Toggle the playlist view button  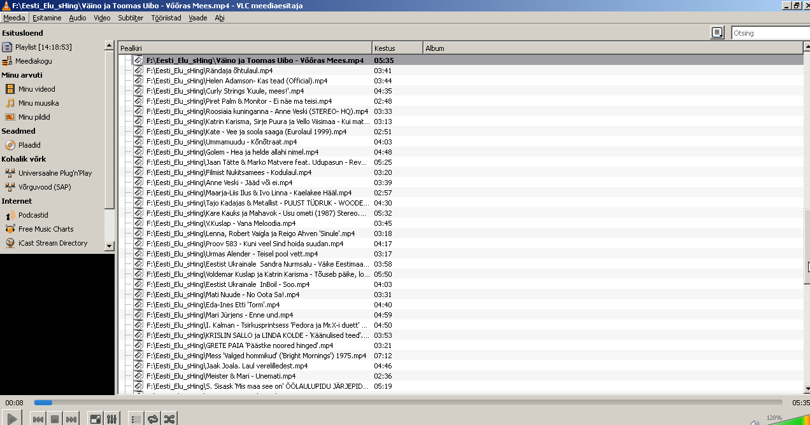click(x=136, y=419)
